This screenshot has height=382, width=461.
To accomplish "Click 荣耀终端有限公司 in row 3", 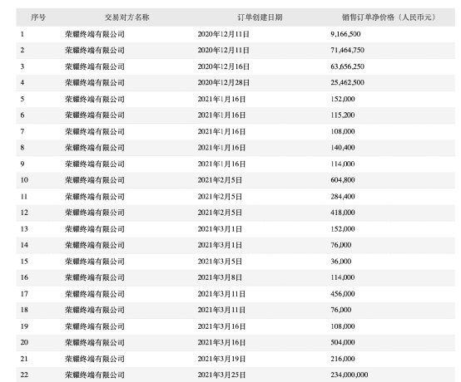I will tap(94, 66).
